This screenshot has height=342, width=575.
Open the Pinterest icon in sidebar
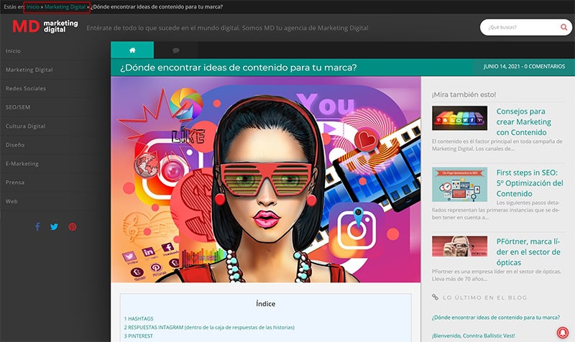coord(73,226)
